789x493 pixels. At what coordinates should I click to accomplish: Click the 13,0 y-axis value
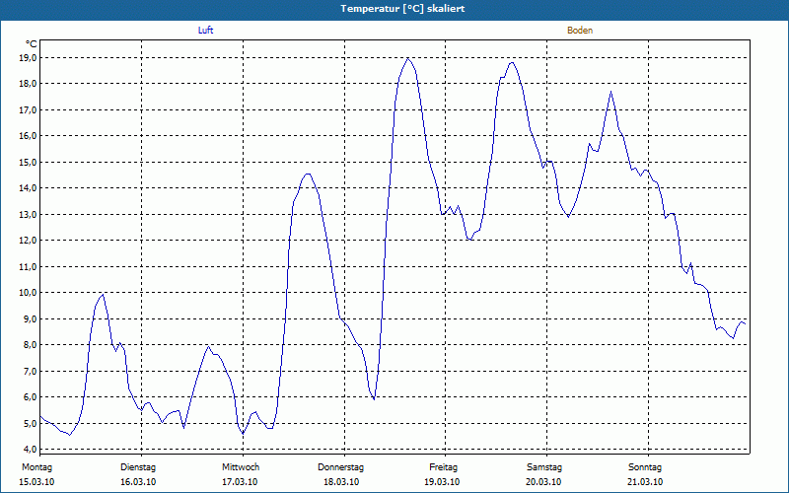[x=30, y=214]
